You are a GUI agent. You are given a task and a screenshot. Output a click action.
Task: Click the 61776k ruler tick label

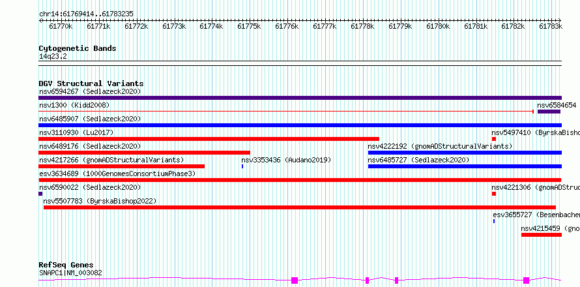tap(287, 26)
